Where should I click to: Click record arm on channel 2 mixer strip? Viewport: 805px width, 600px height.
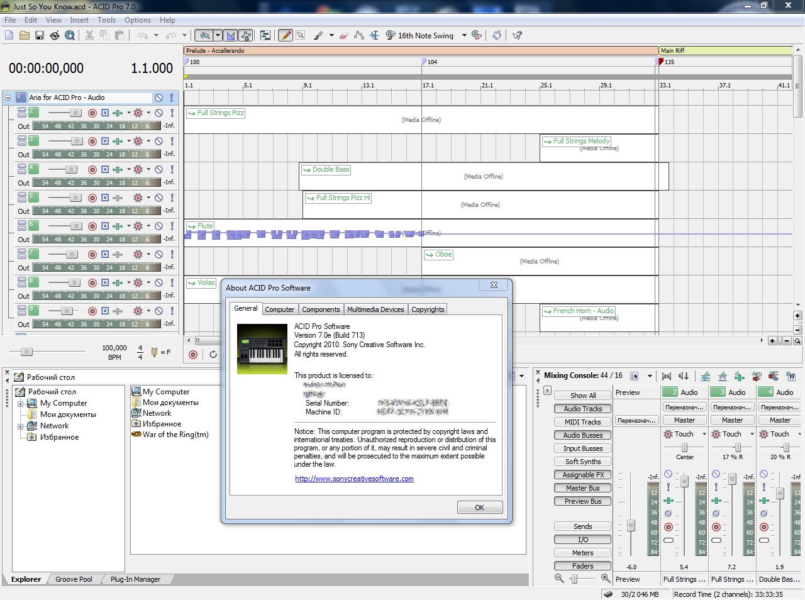[669, 527]
